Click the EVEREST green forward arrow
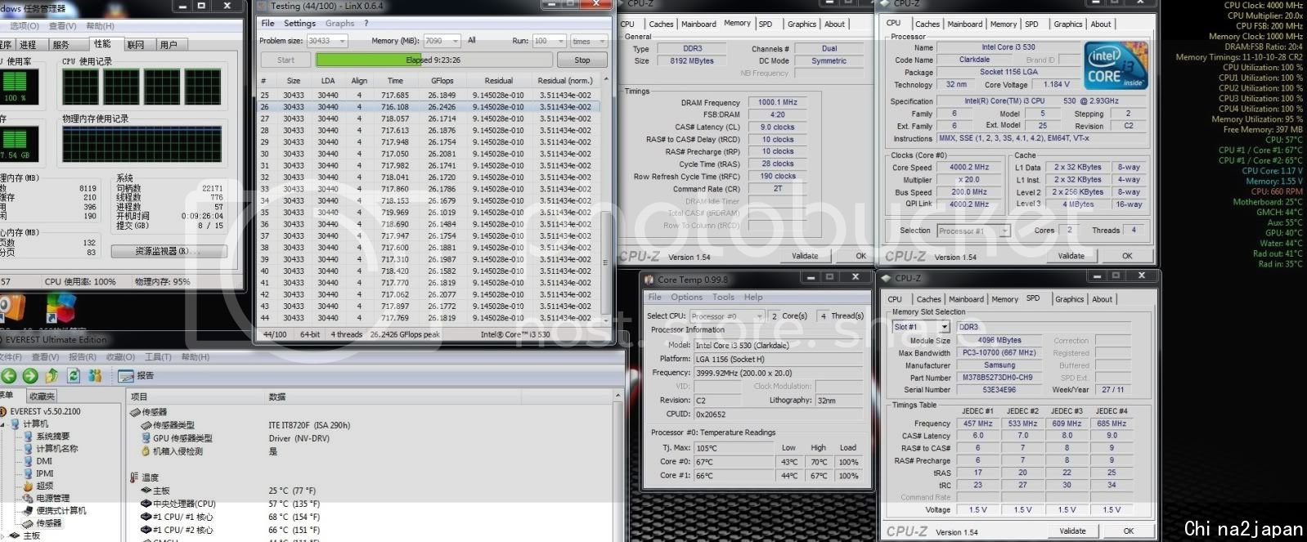This screenshot has height=542, width=1307. (x=30, y=376)
